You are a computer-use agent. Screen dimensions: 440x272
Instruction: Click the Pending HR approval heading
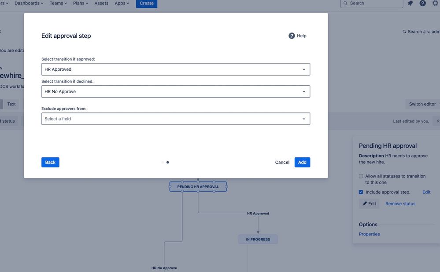click(388, 146)
